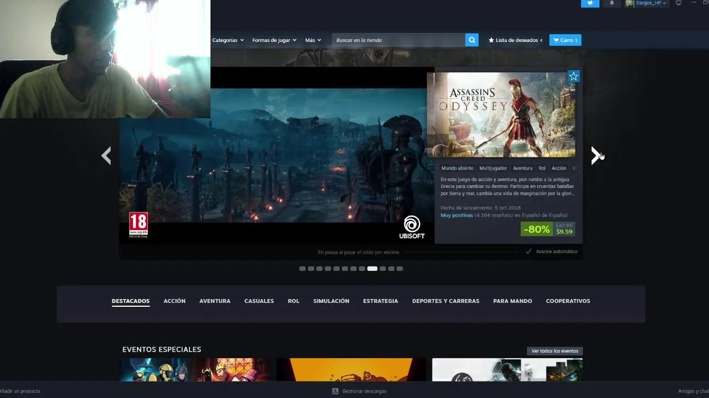Viewport: 709px width, 398px height.
Task: Open Amigos y chat
Action: point(693,391)
